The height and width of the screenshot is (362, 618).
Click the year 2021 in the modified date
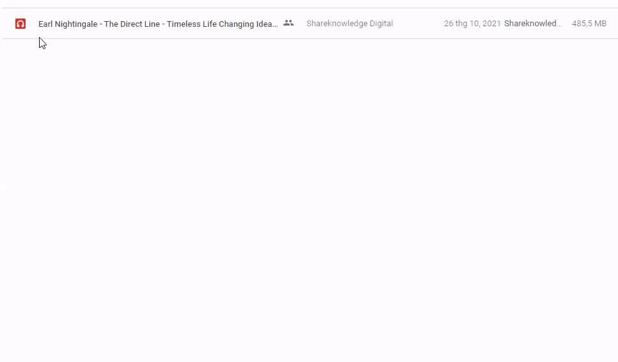tap(491, 24)
